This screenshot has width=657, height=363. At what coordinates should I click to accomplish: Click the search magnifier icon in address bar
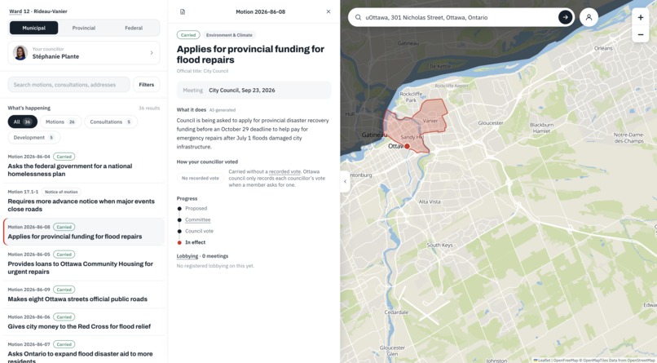click(x=358, y=18)
